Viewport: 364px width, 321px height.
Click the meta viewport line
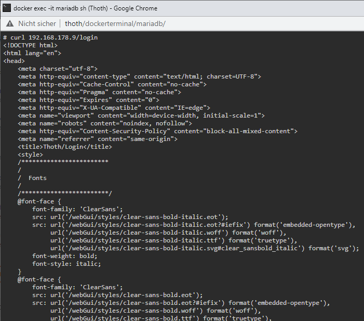coord(141,115)
